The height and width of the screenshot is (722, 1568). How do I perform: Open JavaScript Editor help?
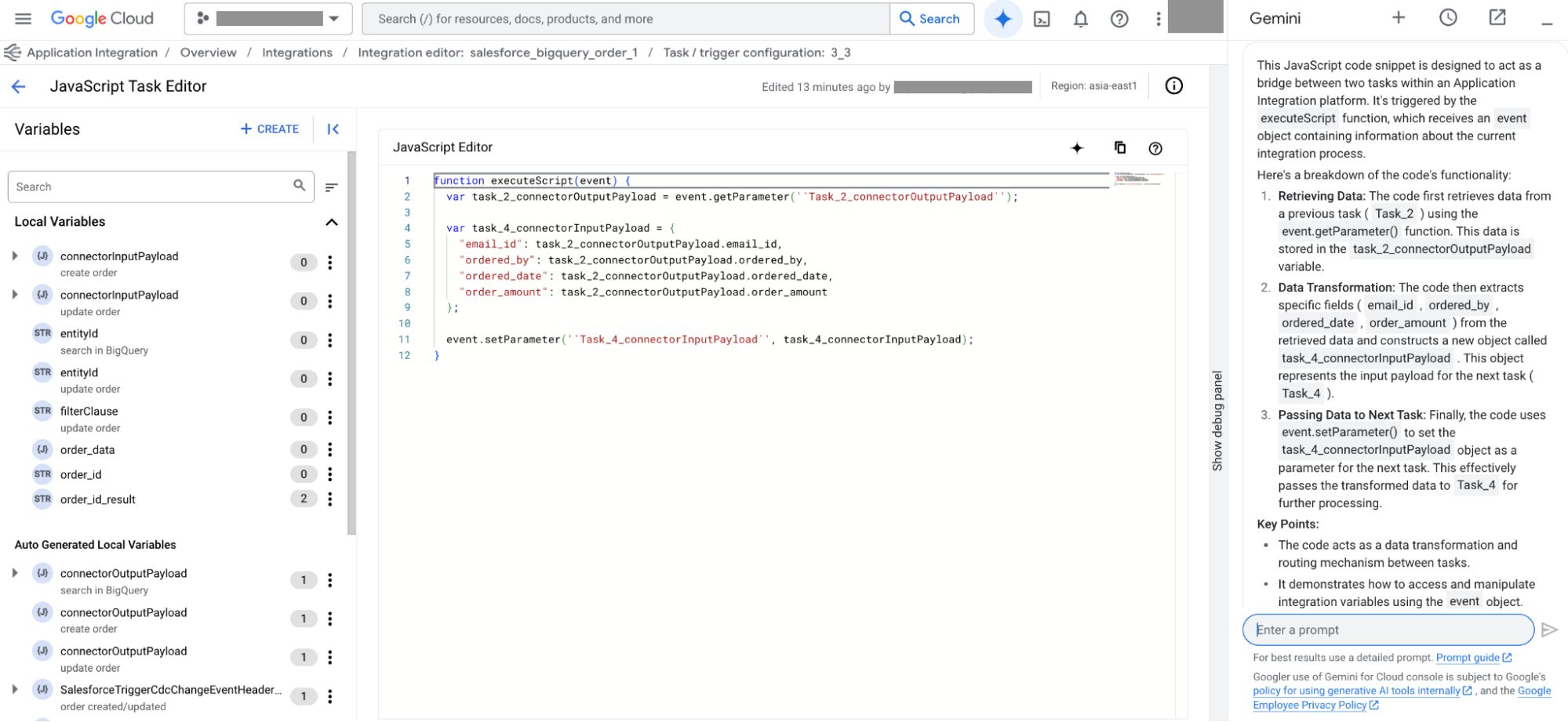(x=1155, y=147)
